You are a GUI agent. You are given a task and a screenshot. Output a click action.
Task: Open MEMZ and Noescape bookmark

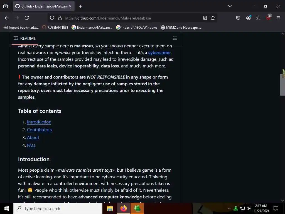tap(181, 28)
